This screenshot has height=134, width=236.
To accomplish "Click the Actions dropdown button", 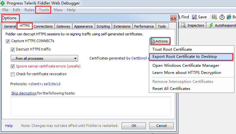I will [160, 41].
